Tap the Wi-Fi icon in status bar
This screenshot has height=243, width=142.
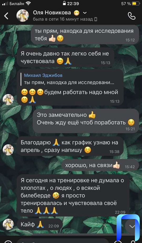click(x=28, y=3)
